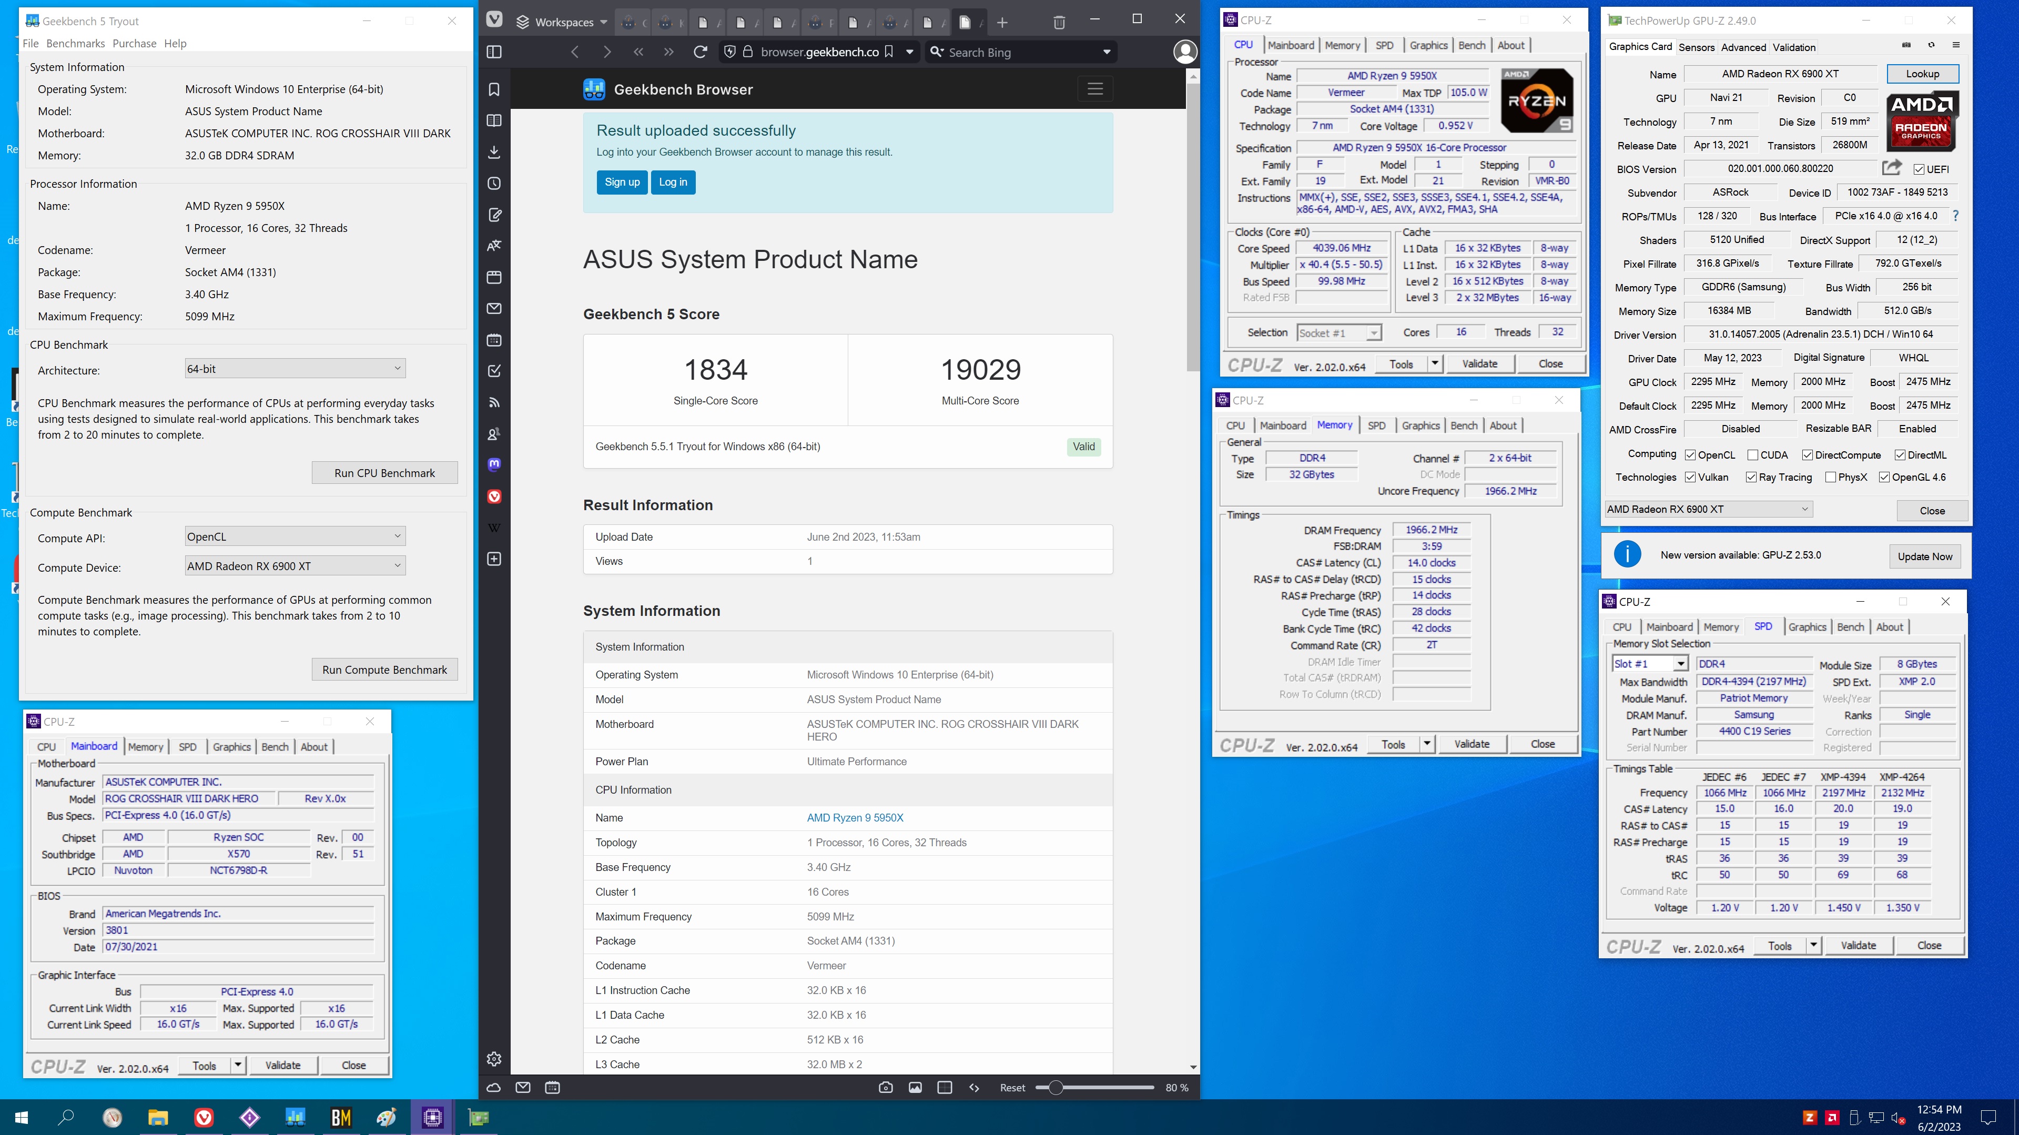This screenshot has width=2019, height=1135.
Task: Open Wikipedia web panel
Action: click(x=494, y=528)
